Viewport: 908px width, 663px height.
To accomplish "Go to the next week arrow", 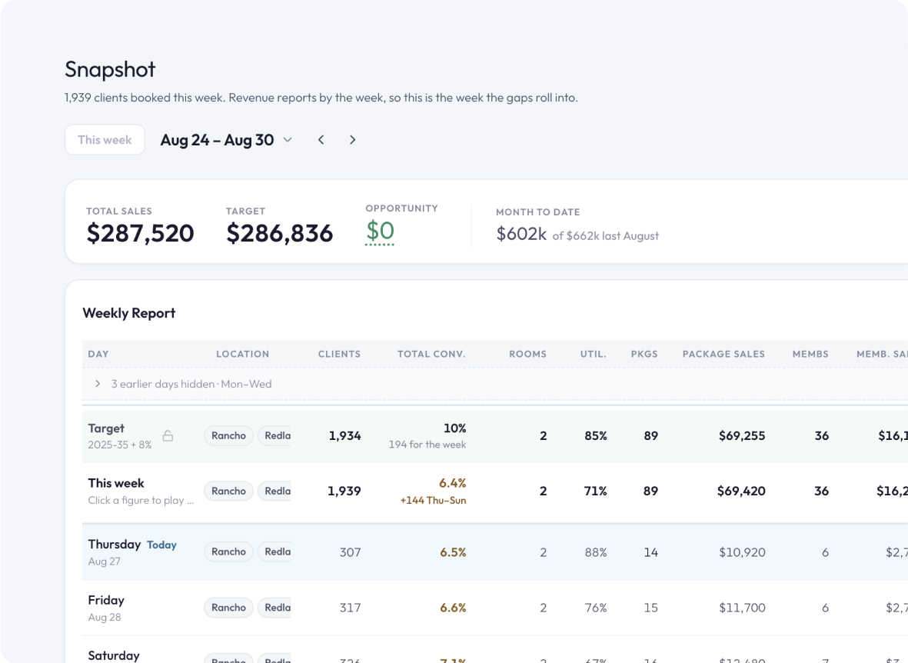I will (x=352, y=140).
